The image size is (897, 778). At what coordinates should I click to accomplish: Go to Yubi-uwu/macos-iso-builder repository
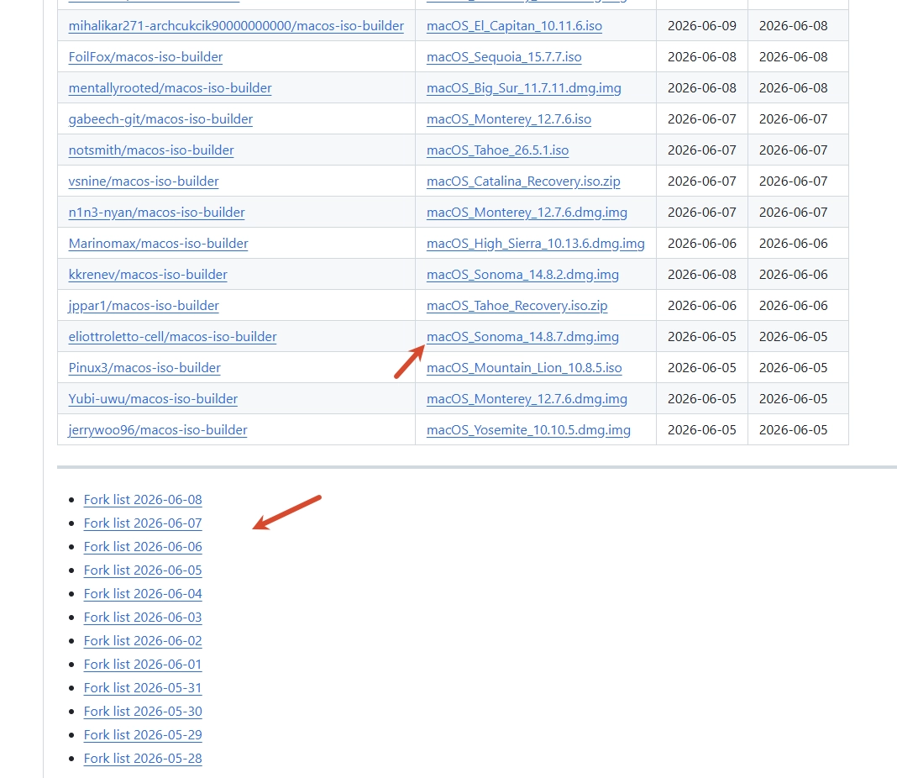tap(153, 399)
